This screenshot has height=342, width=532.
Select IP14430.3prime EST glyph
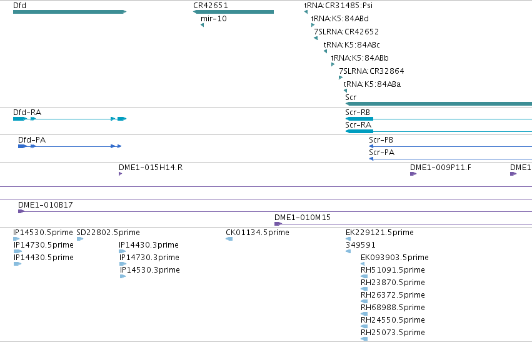[123, 251]
